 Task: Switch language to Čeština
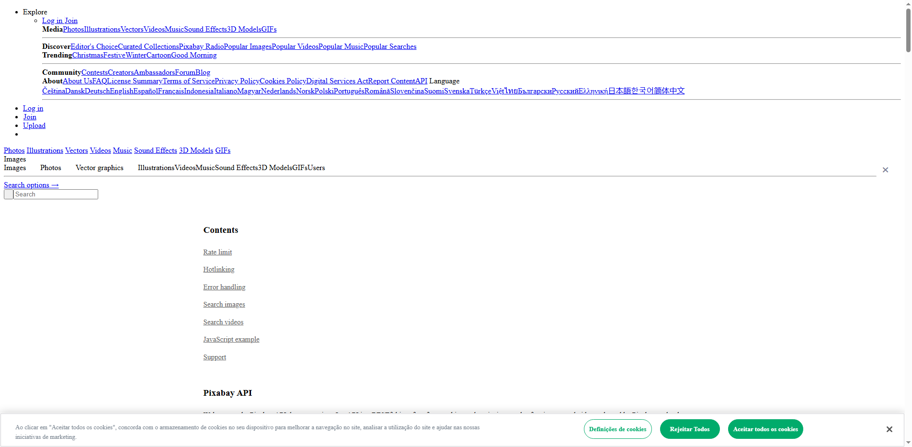54,91
